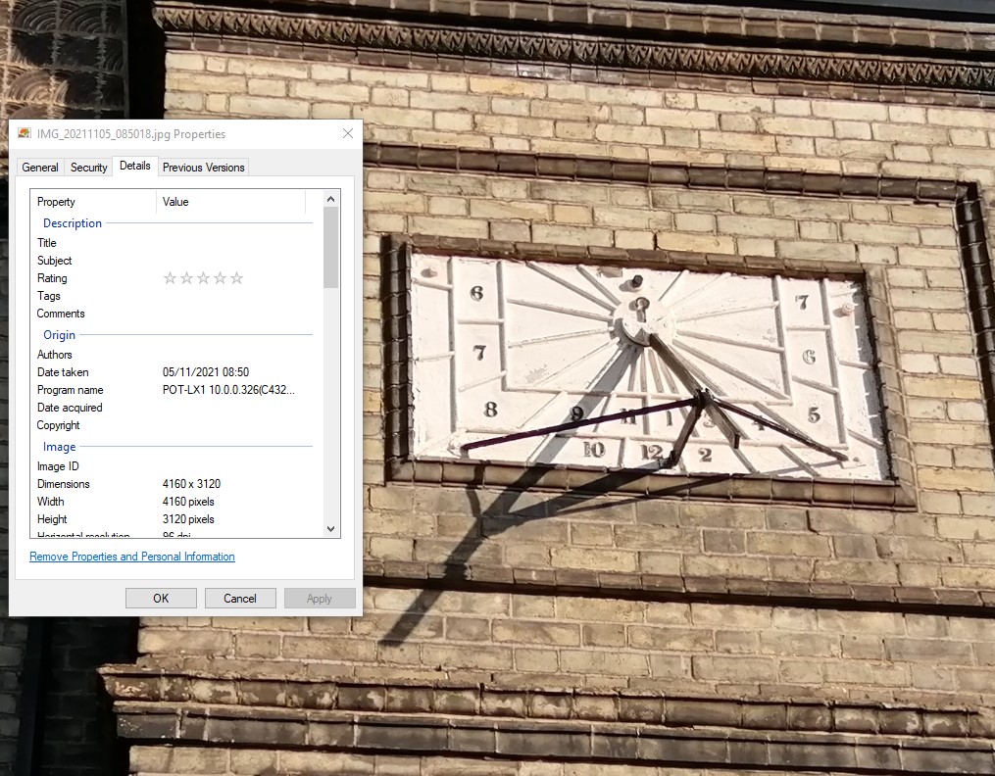This screenshot has height=776, width=995.
Task: Set the Rating to three stars
Action: point(203,278)
